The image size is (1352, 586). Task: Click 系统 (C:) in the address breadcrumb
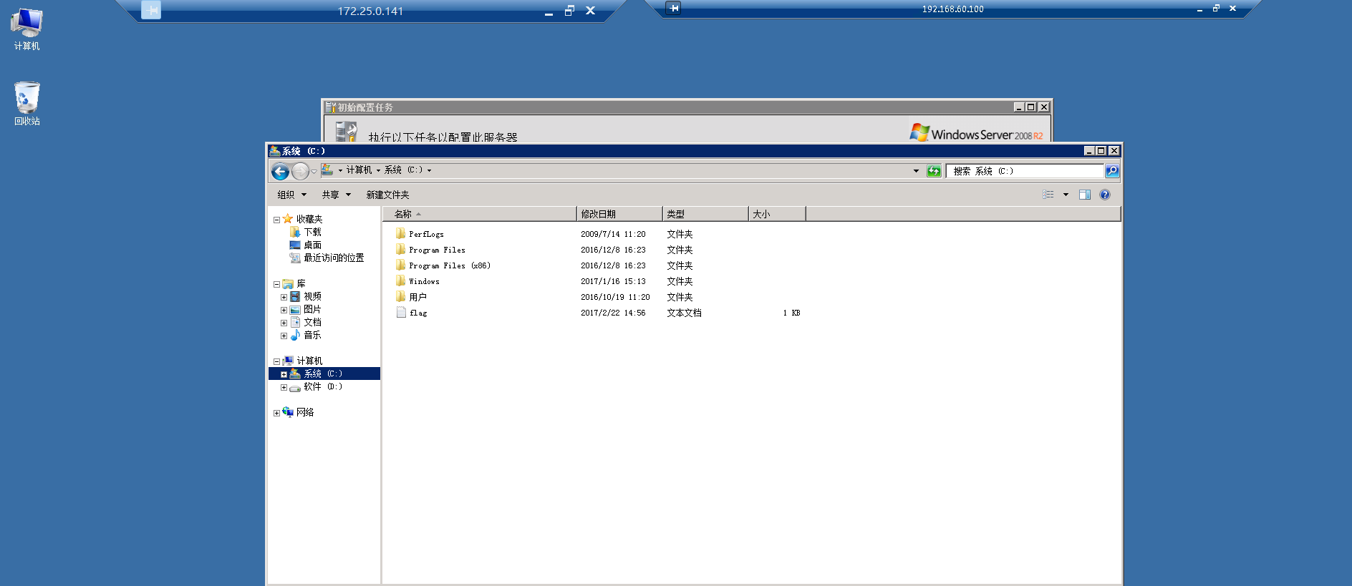404,170
